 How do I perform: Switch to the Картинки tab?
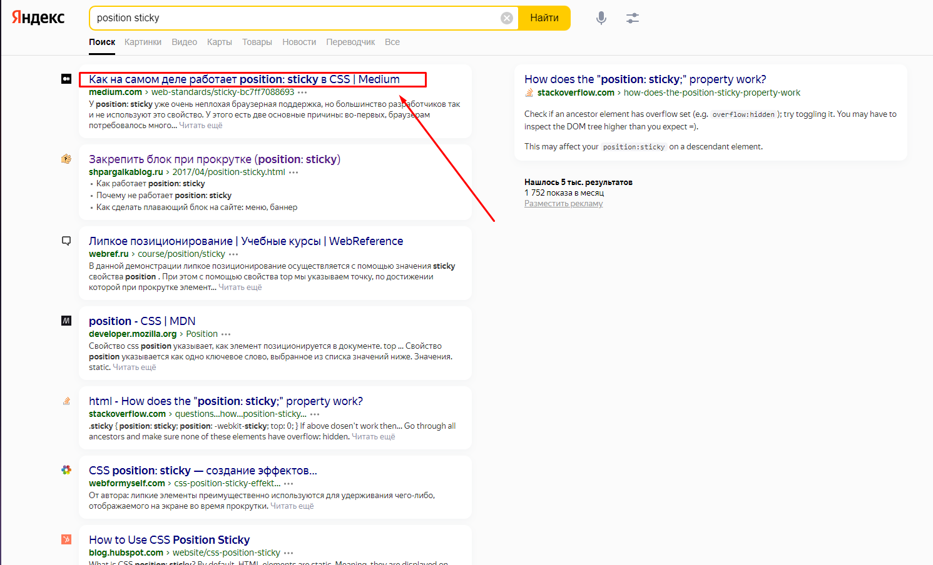(143, 42)
